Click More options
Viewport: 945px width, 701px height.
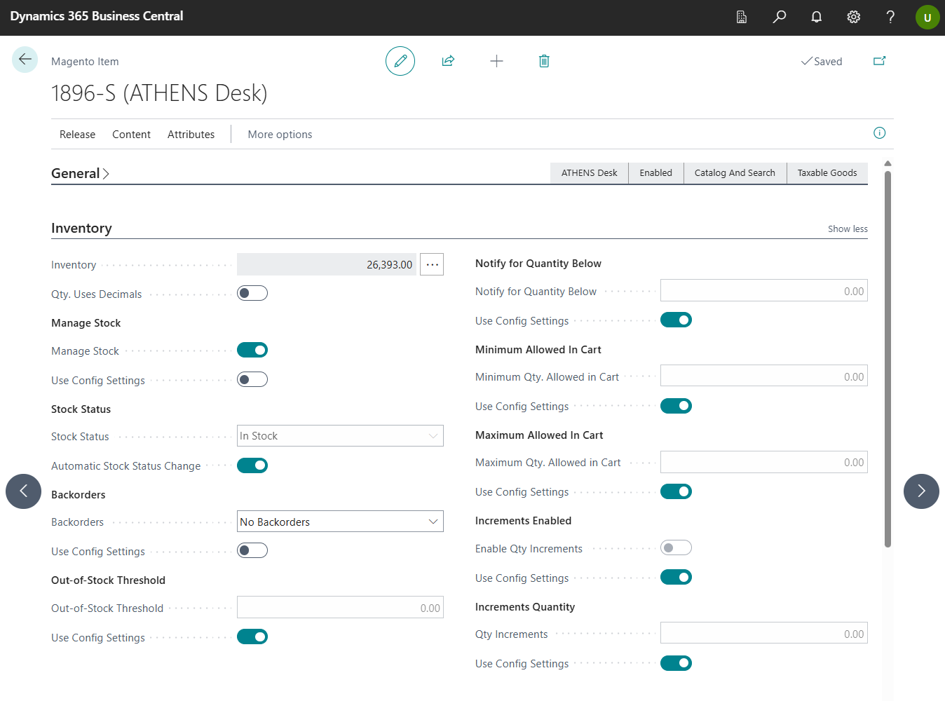(x=280, y=135)
